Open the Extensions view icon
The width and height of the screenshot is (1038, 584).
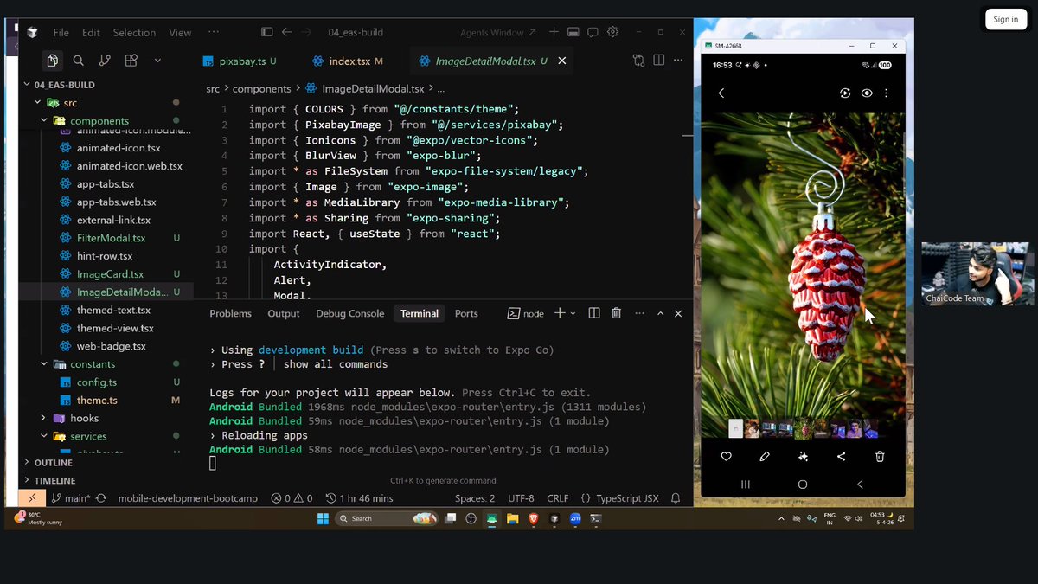point(131,61)
